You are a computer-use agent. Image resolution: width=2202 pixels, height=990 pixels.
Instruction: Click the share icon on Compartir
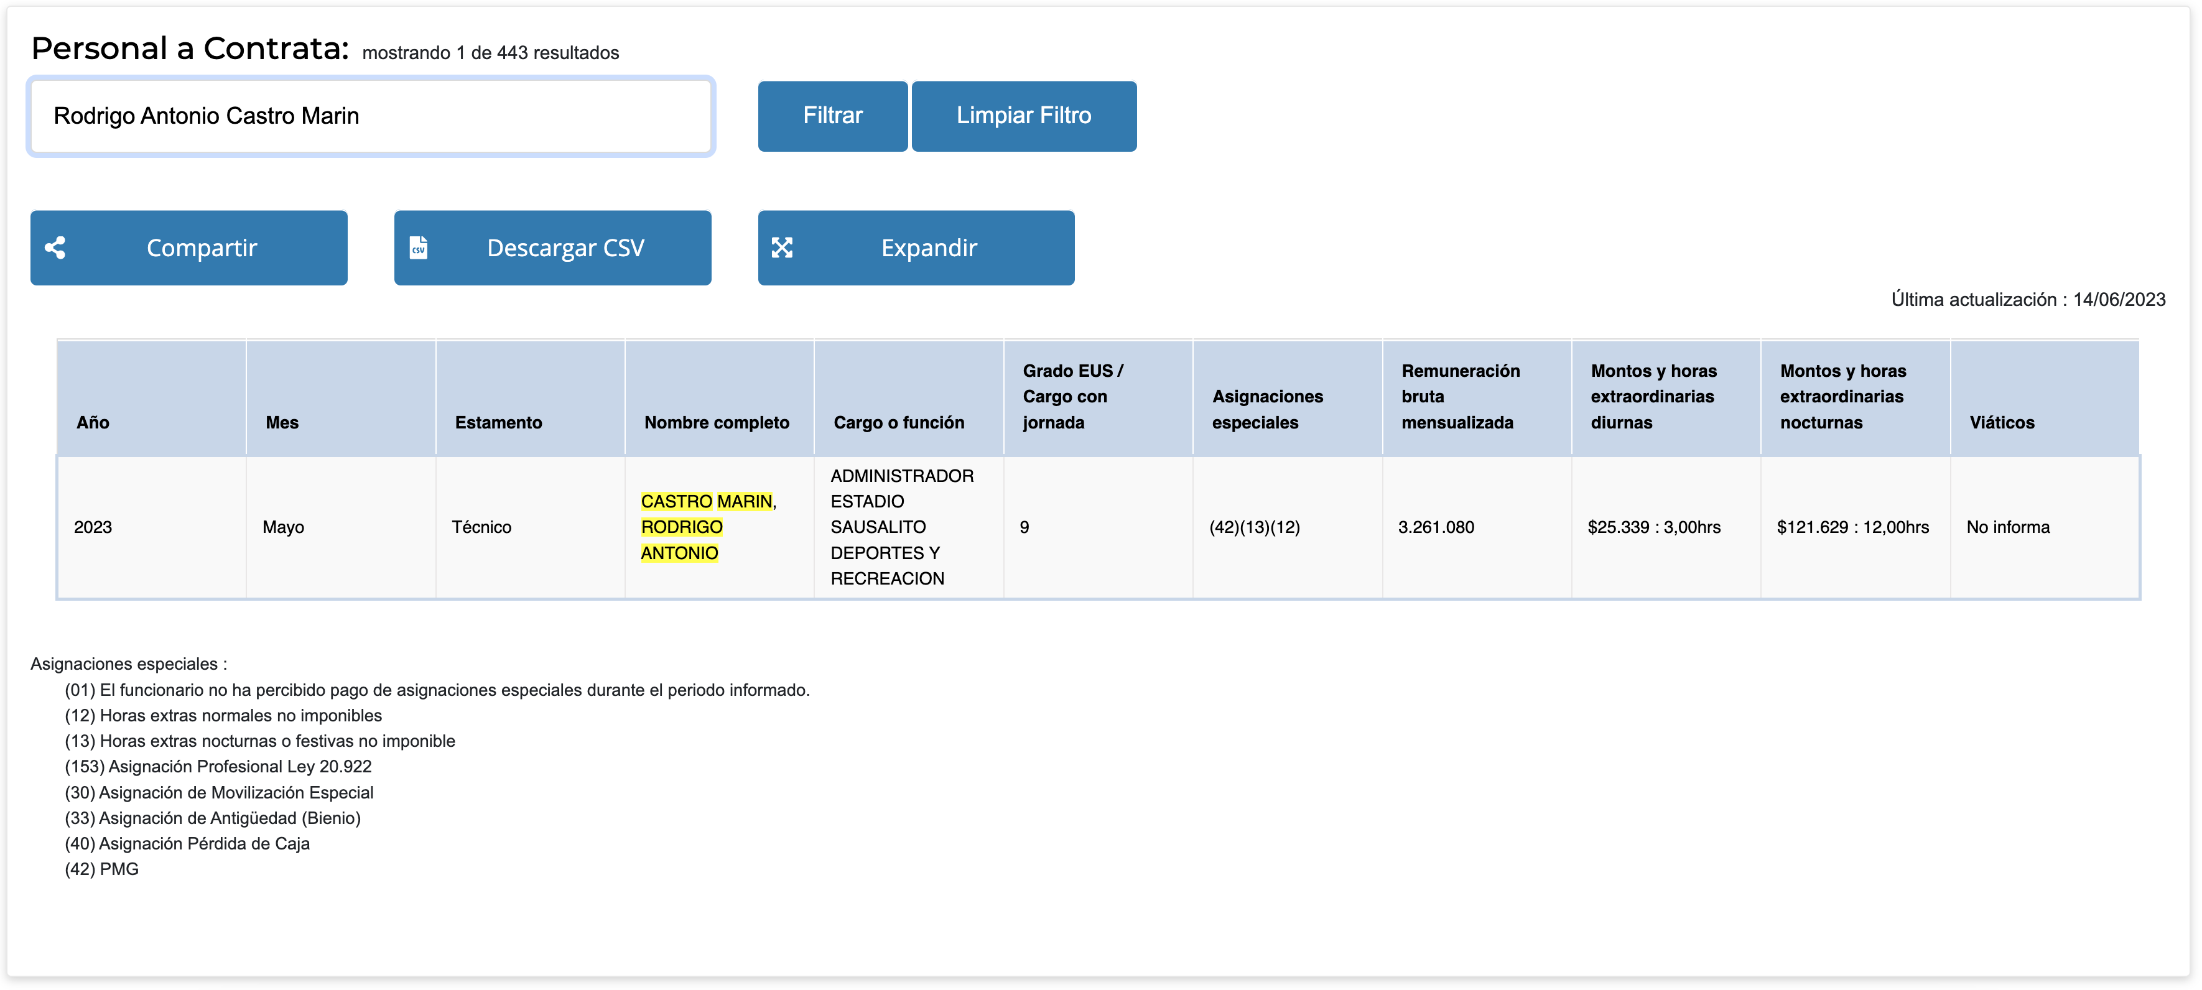(55, 248)
